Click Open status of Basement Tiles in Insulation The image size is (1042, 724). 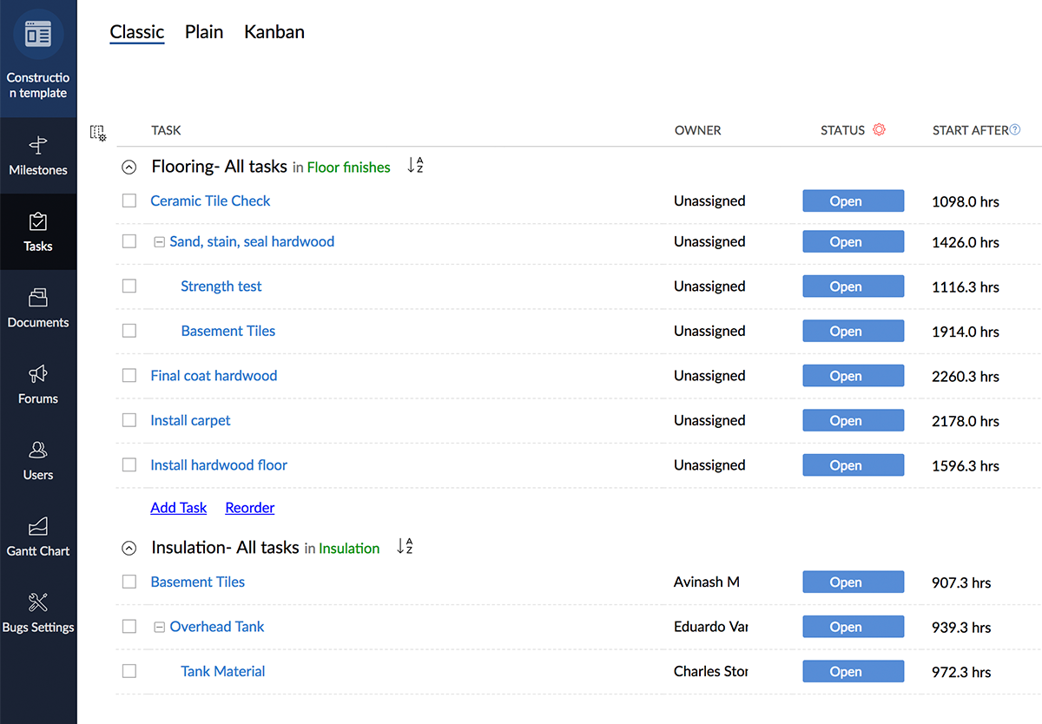(x=853, y=582)
